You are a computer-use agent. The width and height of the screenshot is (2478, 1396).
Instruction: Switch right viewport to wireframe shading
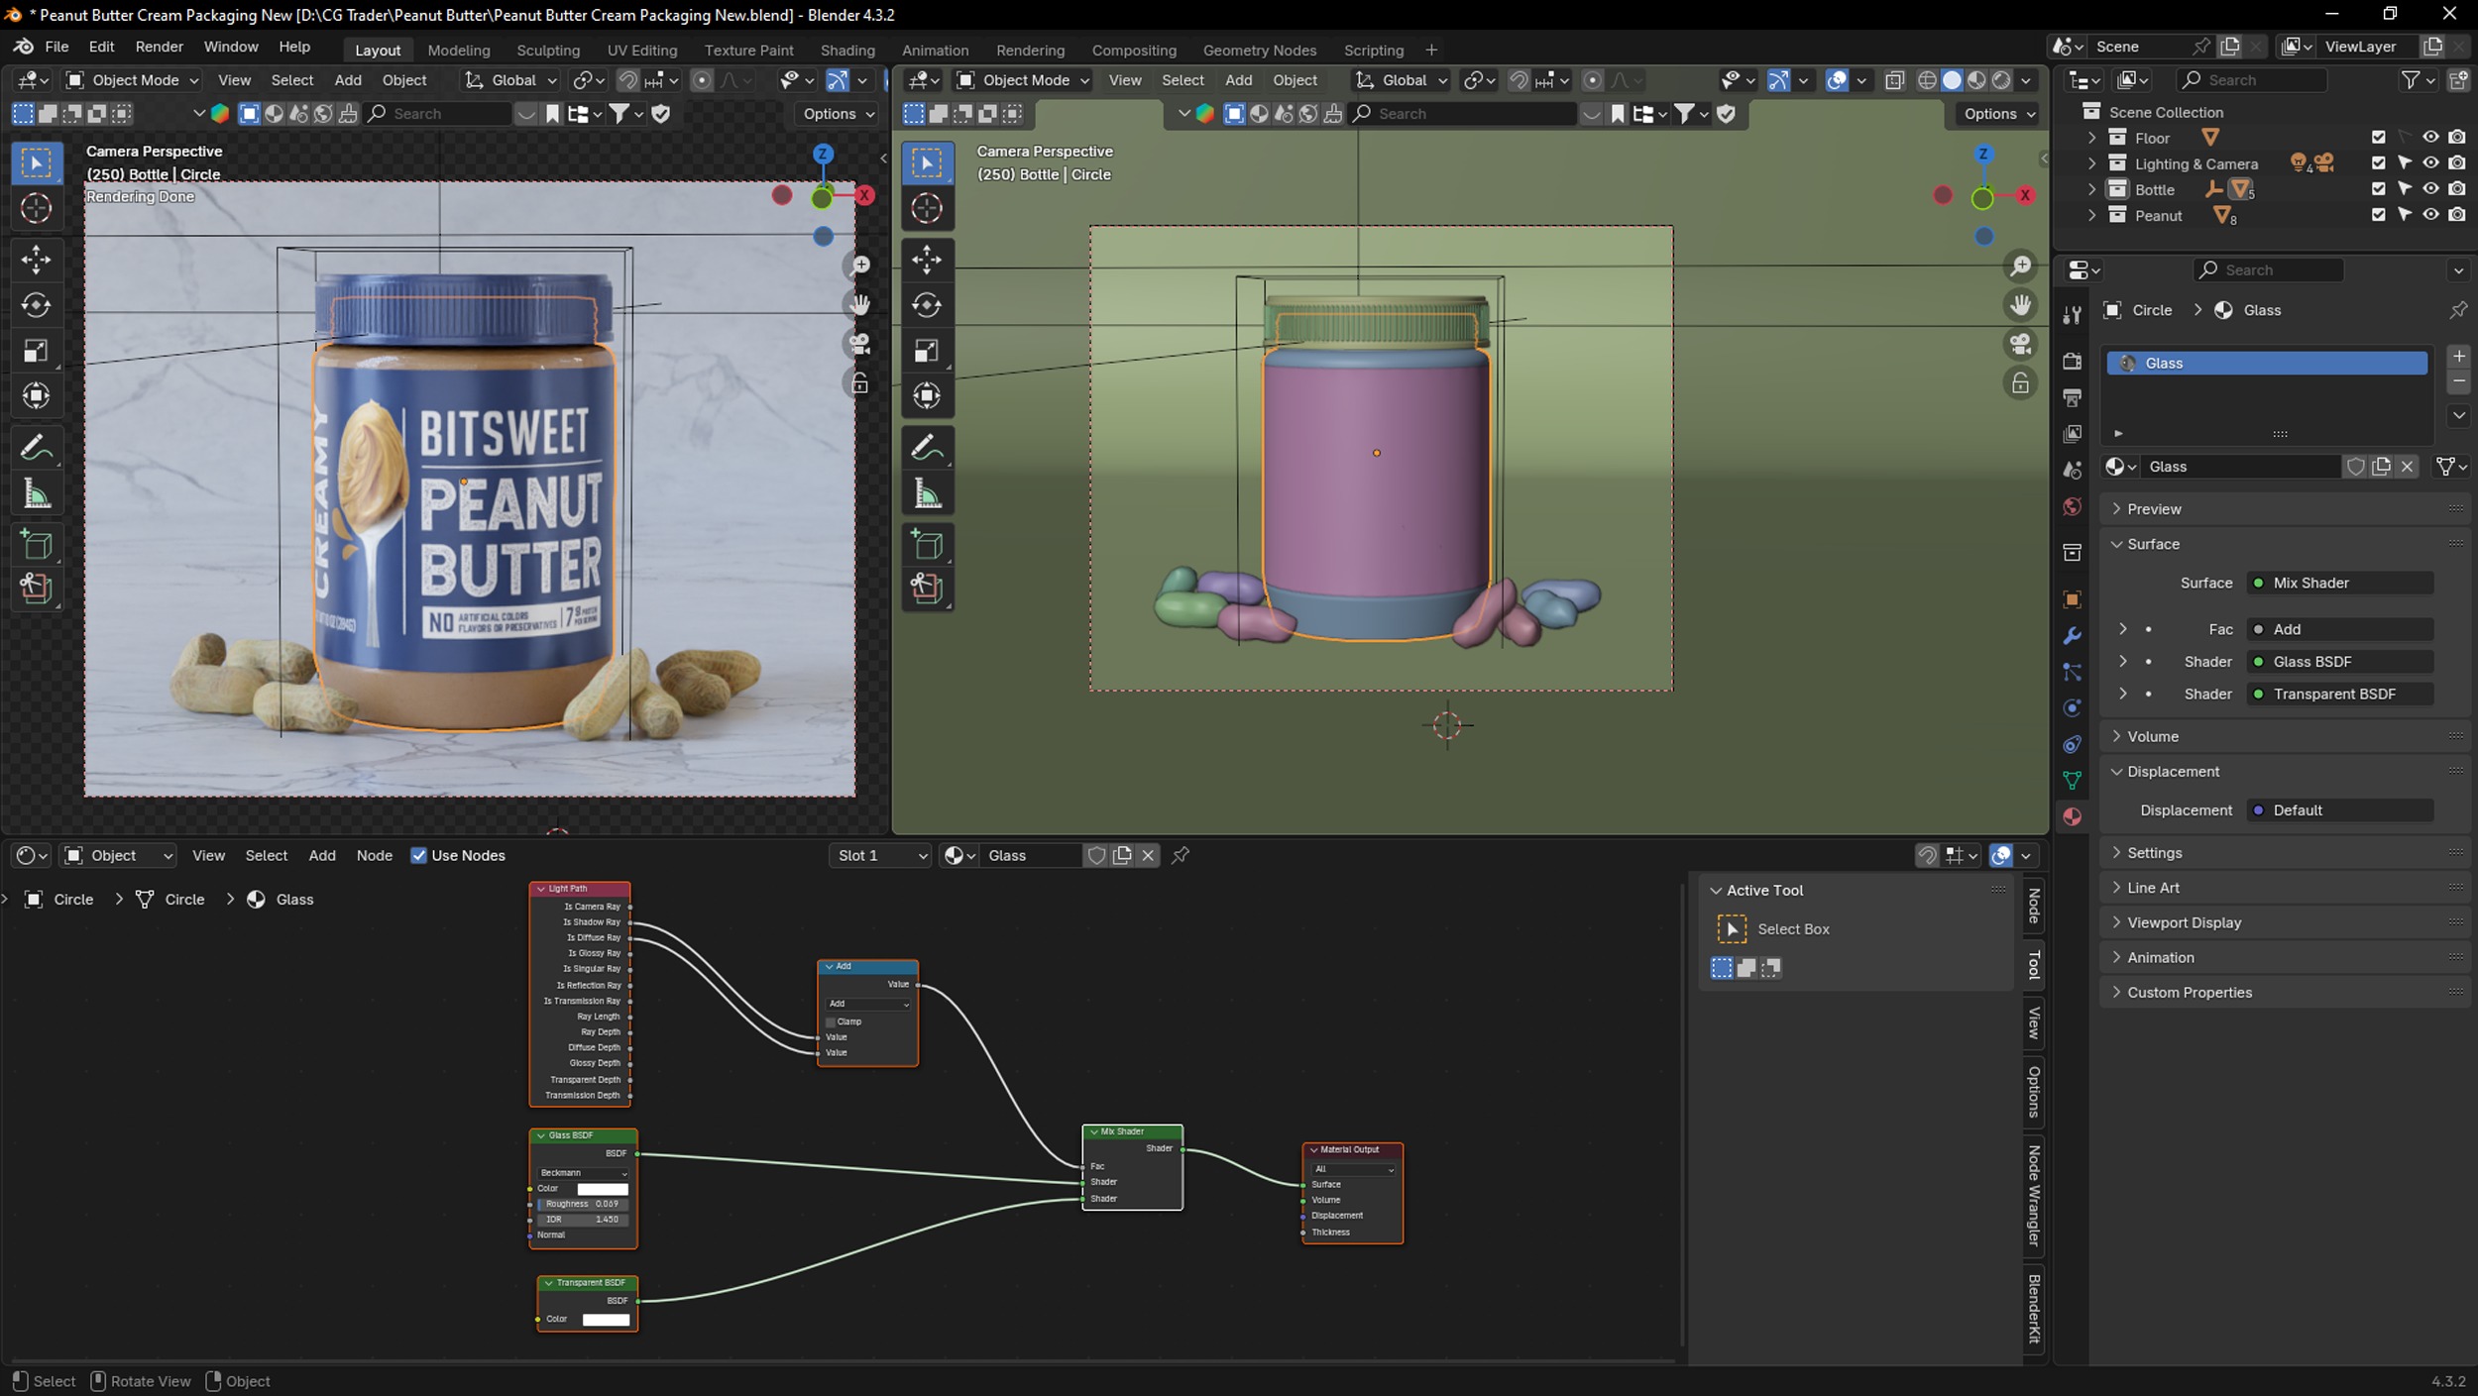tap(1927, 80)
